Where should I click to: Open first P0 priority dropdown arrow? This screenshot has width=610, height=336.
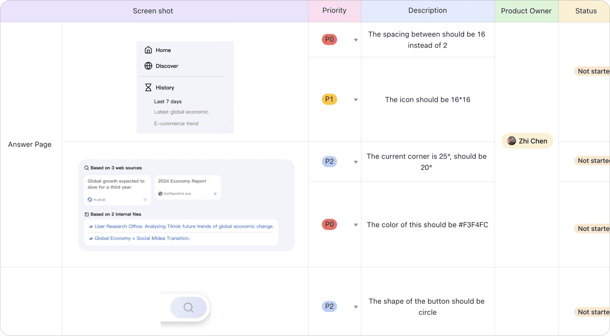click(x=356, y=40)
